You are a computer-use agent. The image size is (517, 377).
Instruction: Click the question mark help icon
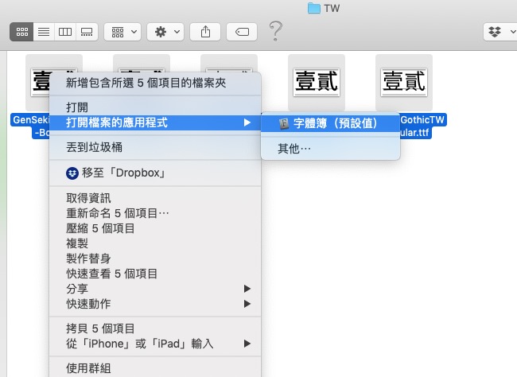point(276,31)
